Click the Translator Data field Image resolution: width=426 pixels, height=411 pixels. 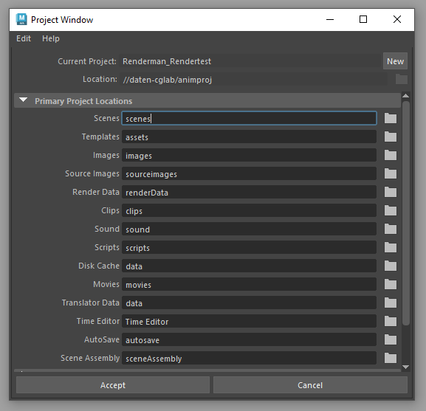tap(249, 303)
